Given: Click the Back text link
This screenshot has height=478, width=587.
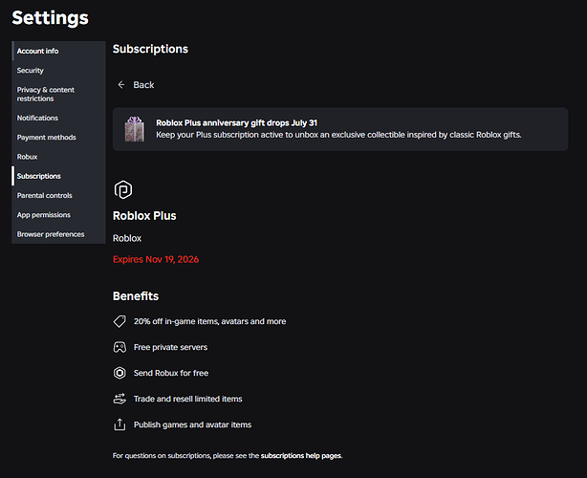Looking at the screenshot, I should click(143, 85).
